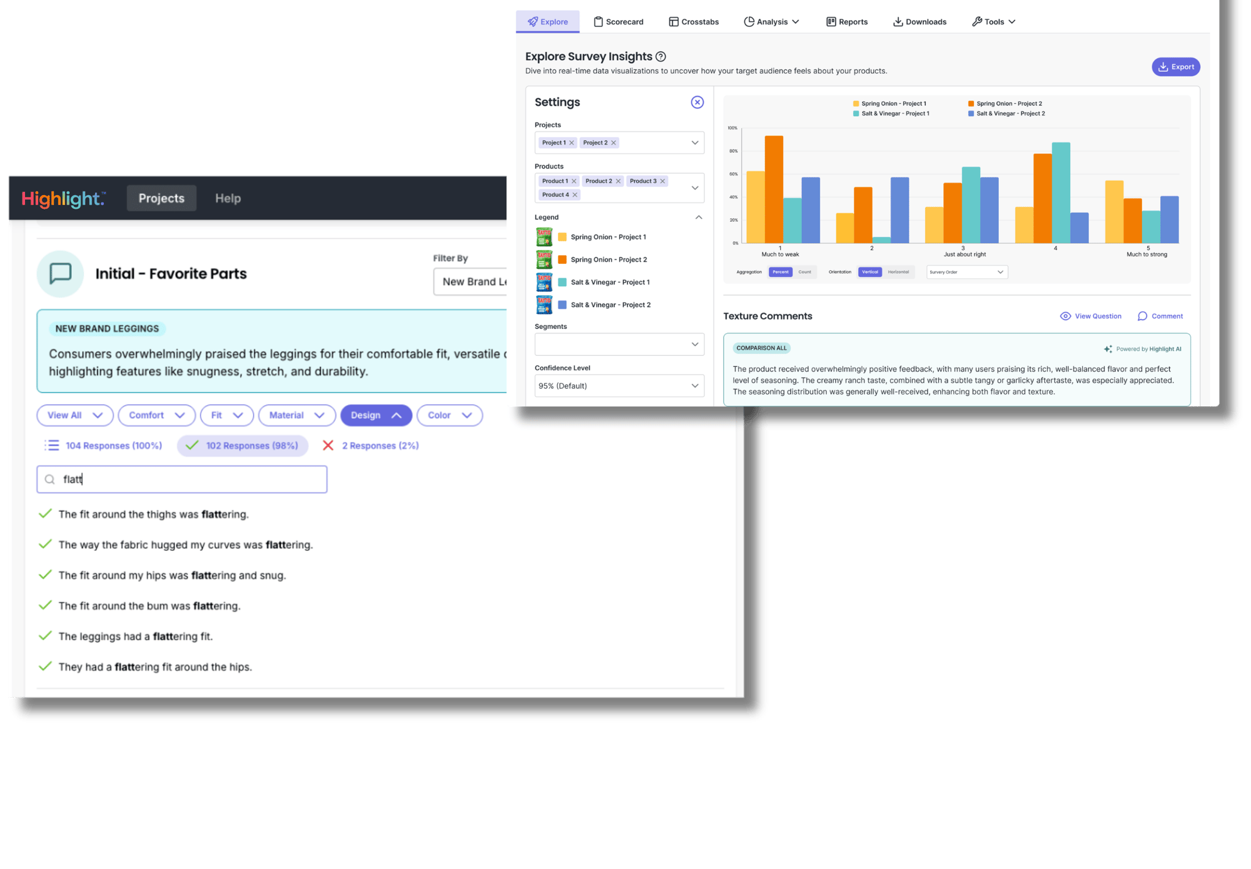The width and height of the screenshot is (1251, 869).
Task: Click the View Question eye icon
Action: (1065, 316)
